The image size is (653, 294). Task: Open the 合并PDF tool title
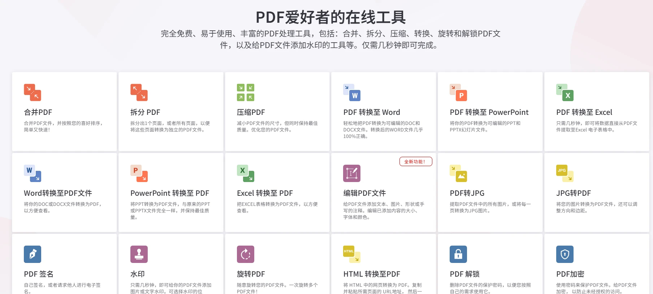pyautogui.click(x=38, y=112)
